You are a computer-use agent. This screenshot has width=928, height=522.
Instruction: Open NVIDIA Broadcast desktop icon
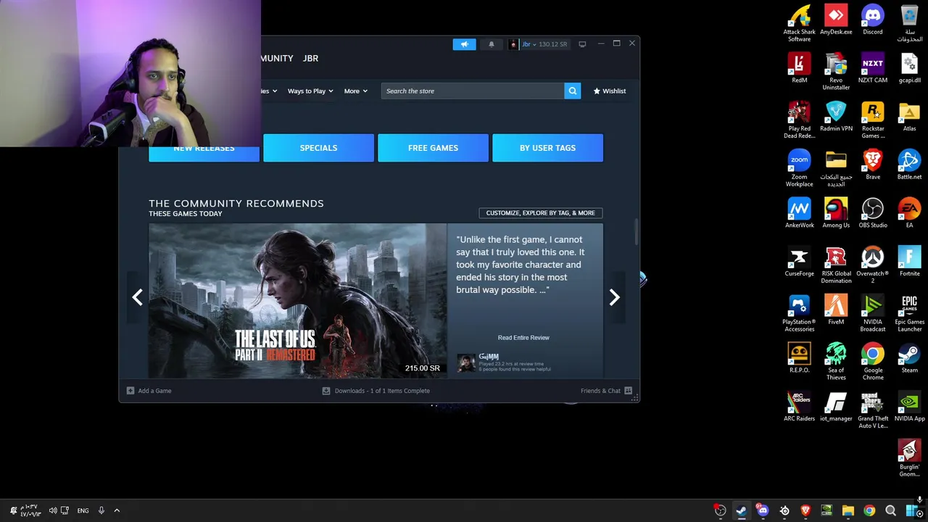[x=873, y=313]
